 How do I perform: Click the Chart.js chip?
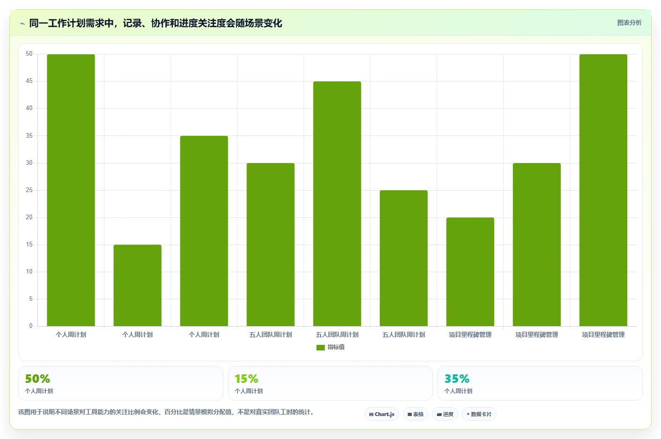[x=382, y=414]
